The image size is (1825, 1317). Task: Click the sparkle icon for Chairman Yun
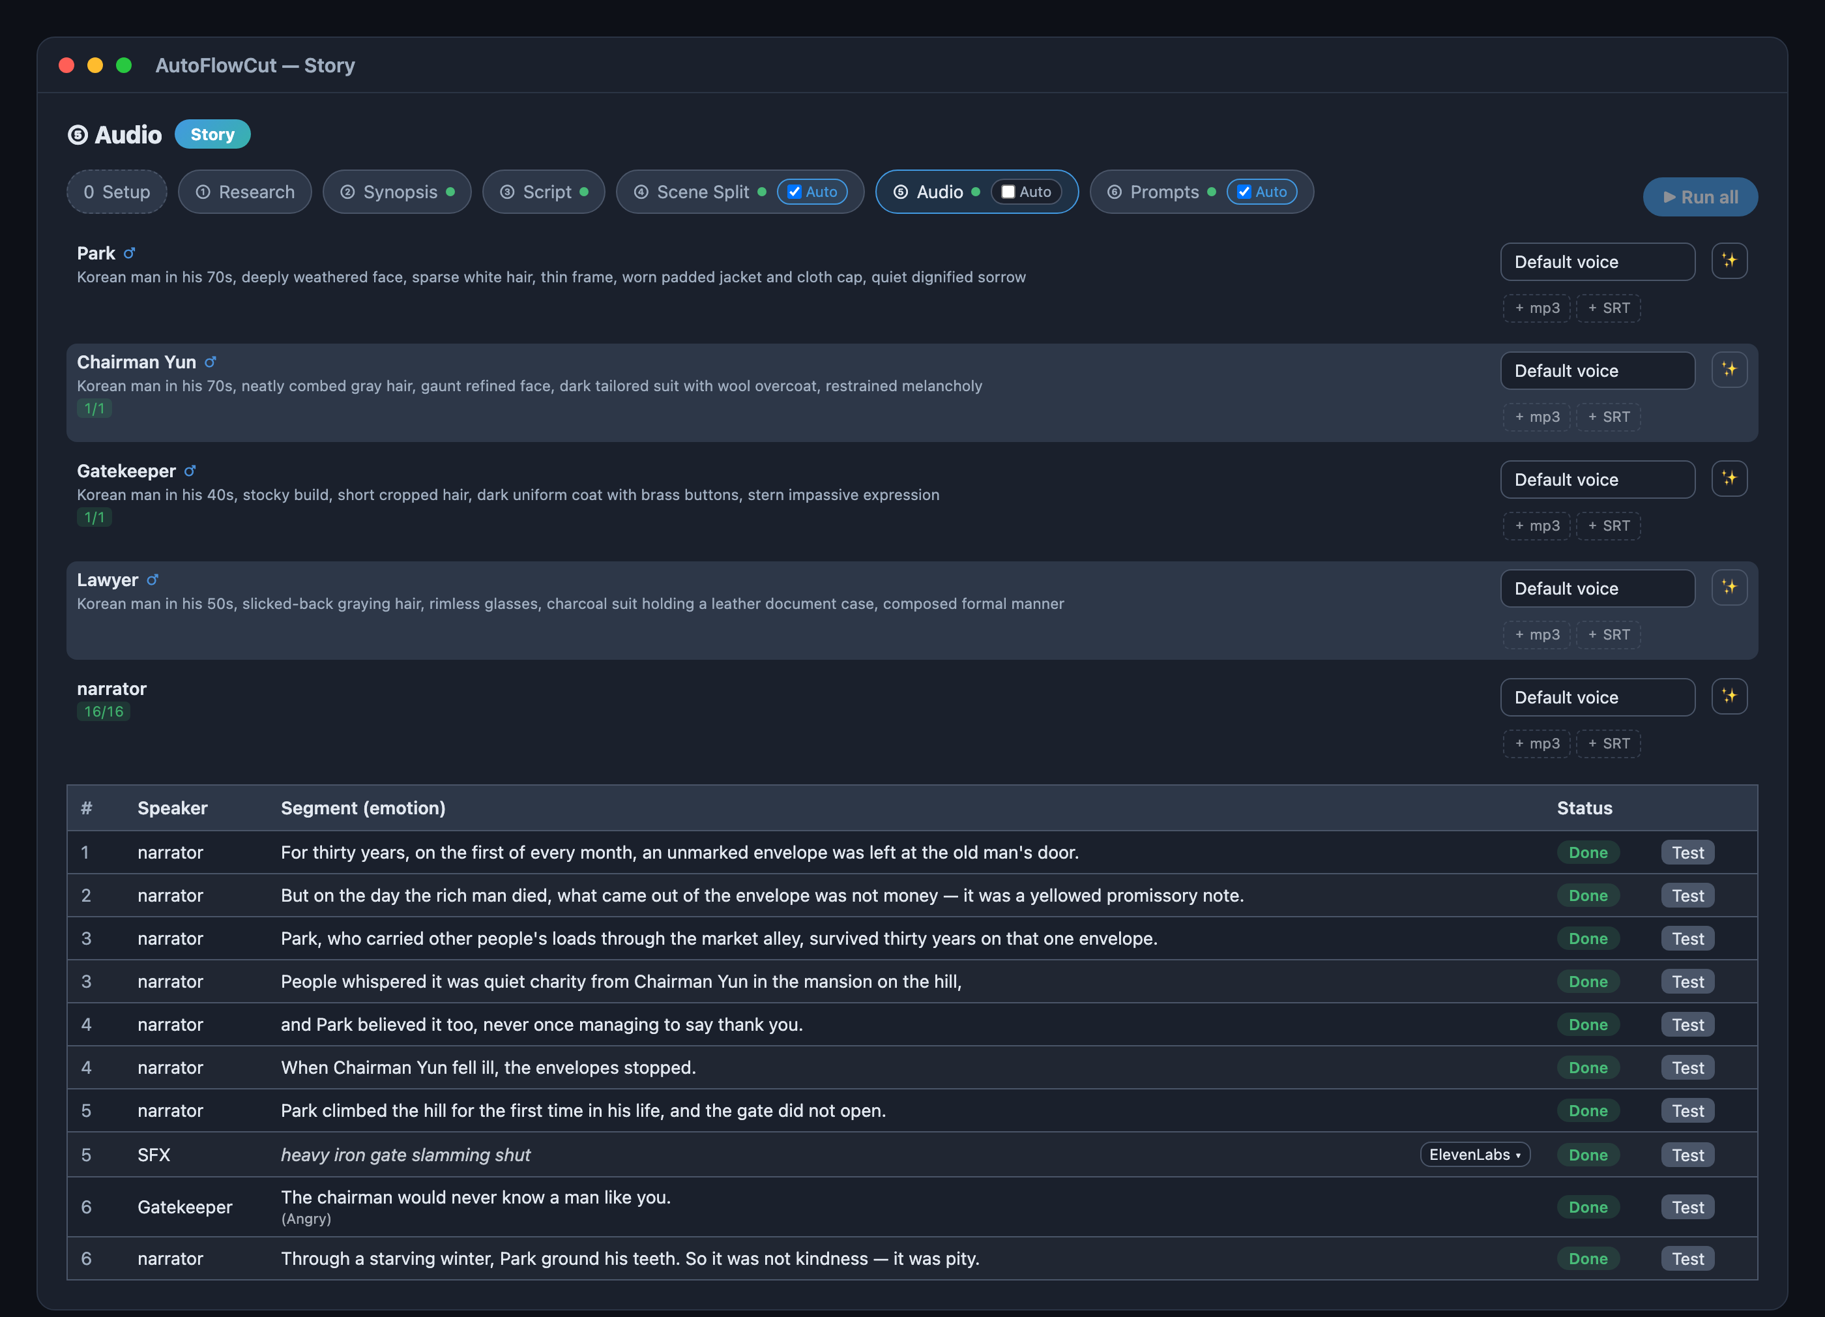[x=1729, y=370]
